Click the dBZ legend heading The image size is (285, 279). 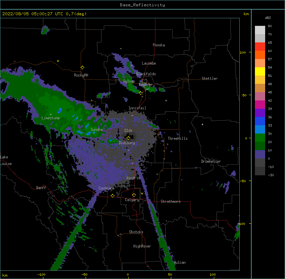pyautogui.click(x=268, y=18)
